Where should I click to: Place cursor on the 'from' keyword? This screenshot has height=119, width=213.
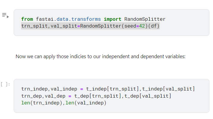point(27,19)
